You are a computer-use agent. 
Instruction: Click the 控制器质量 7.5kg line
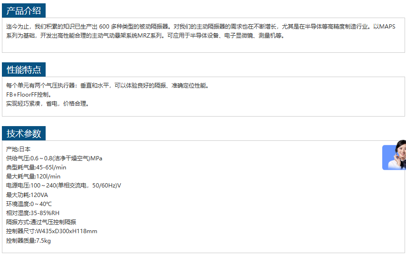point(29,241)
